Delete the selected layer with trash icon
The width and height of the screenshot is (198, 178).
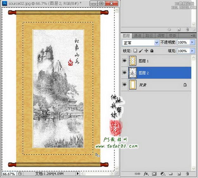click(x=188, y=174)
